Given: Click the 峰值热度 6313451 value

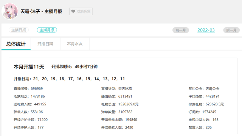Looking at the screenshot, I should click(x=125, y=96).
